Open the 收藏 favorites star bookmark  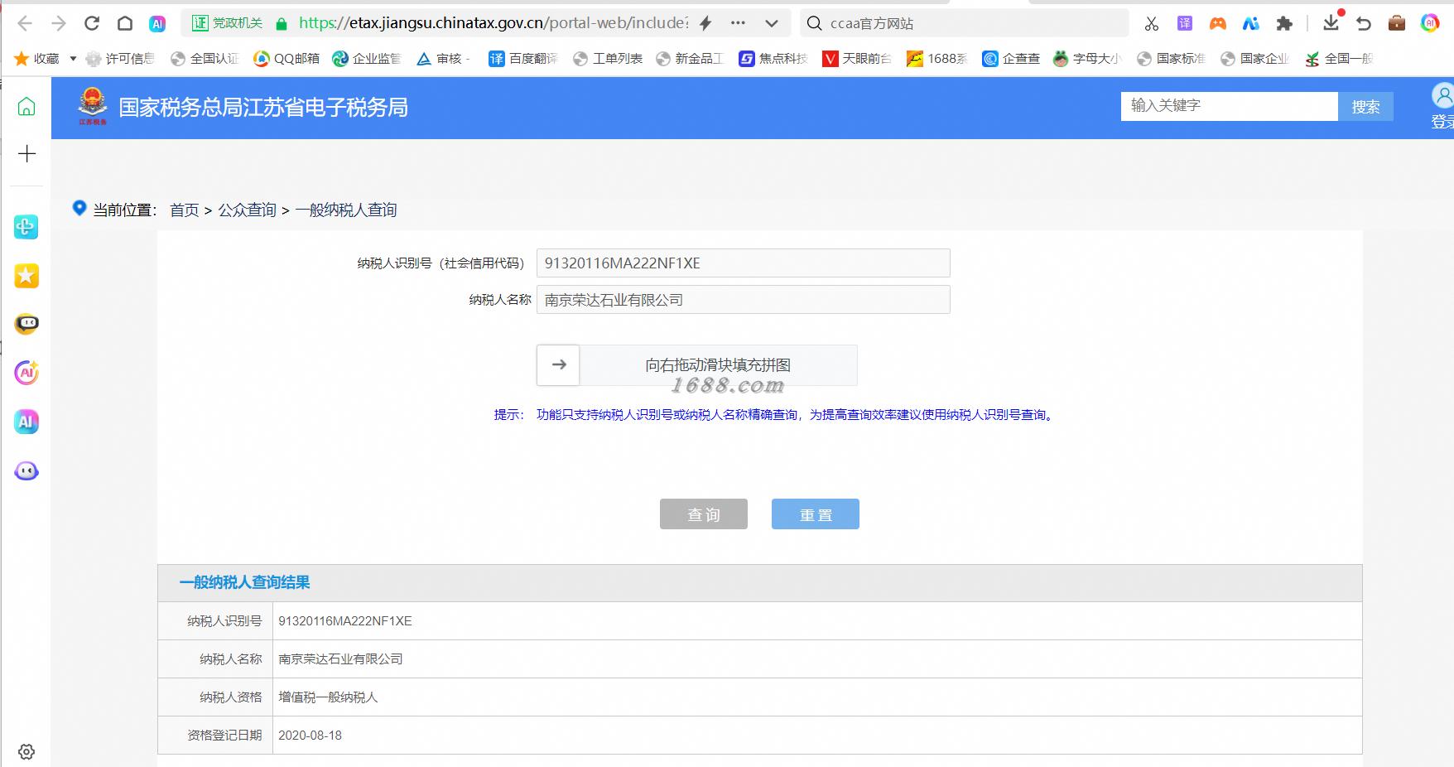pos(37,58)
